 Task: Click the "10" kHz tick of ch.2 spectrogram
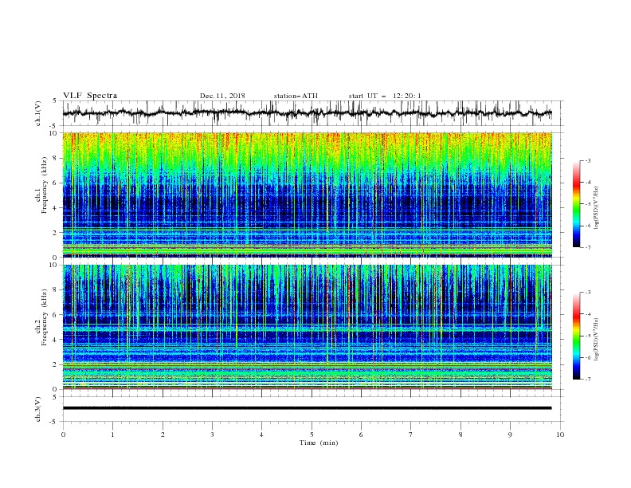[53, 266]
